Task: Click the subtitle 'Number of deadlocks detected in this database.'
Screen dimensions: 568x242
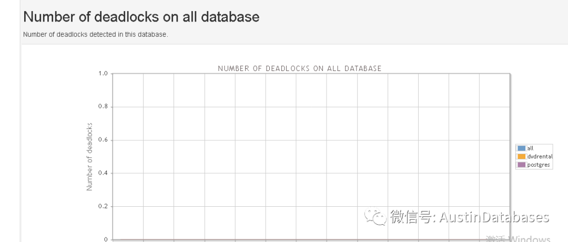Action: [x=95, y=35]
